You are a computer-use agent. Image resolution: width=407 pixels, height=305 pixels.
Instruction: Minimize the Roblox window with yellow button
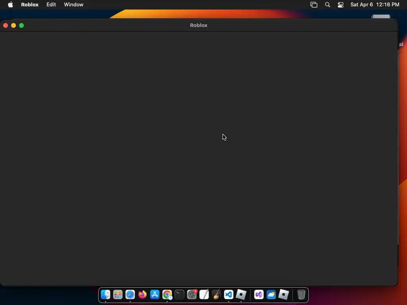[x=14, y=25]
